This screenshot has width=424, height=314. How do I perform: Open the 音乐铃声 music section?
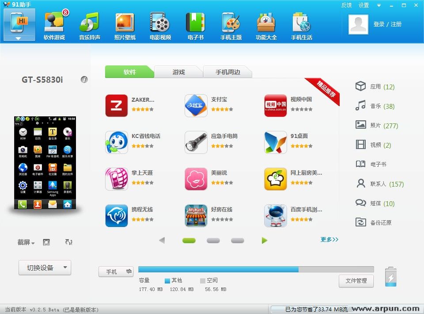pyautogui.click(x=90, y=26)
